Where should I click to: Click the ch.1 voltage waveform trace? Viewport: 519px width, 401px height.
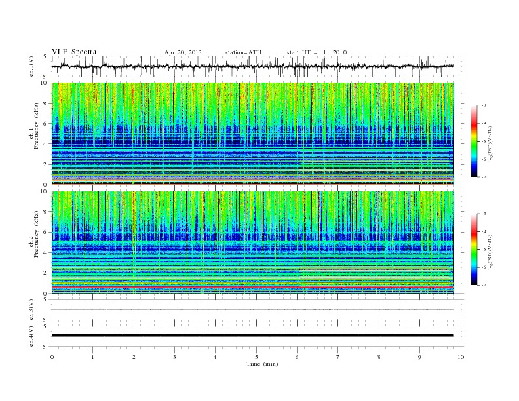point(253,66)
